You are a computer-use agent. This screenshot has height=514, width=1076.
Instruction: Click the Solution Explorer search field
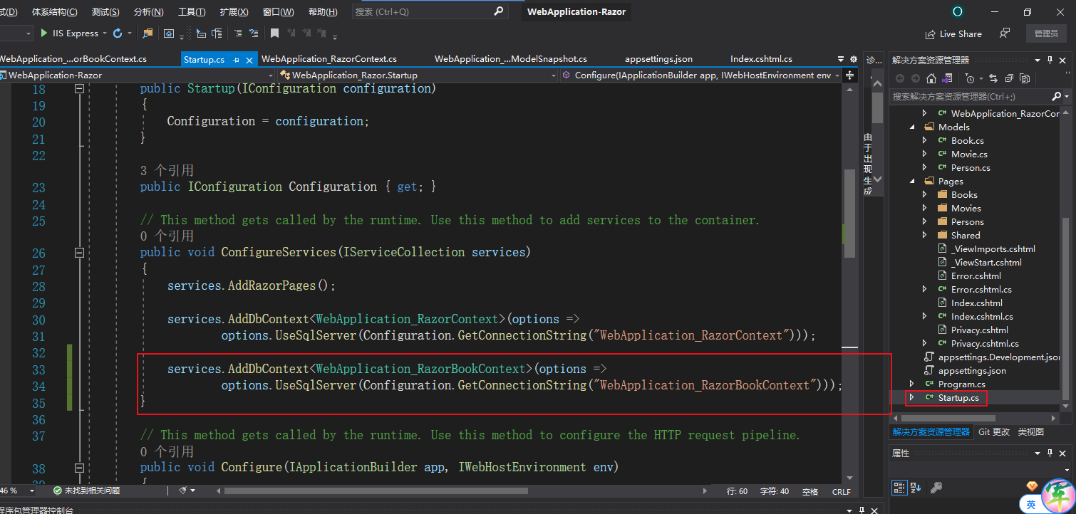click(x=969, y=96)
